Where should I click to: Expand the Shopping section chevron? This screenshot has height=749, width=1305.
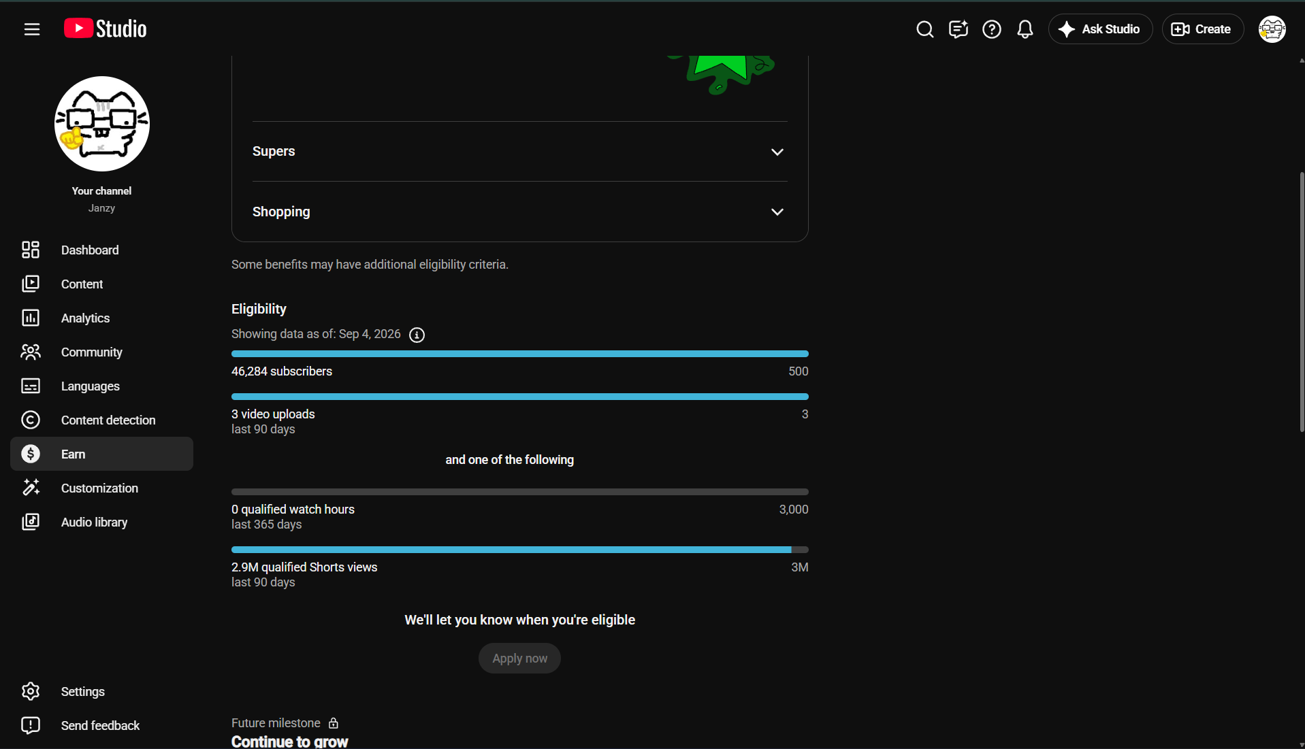(777, 212)
